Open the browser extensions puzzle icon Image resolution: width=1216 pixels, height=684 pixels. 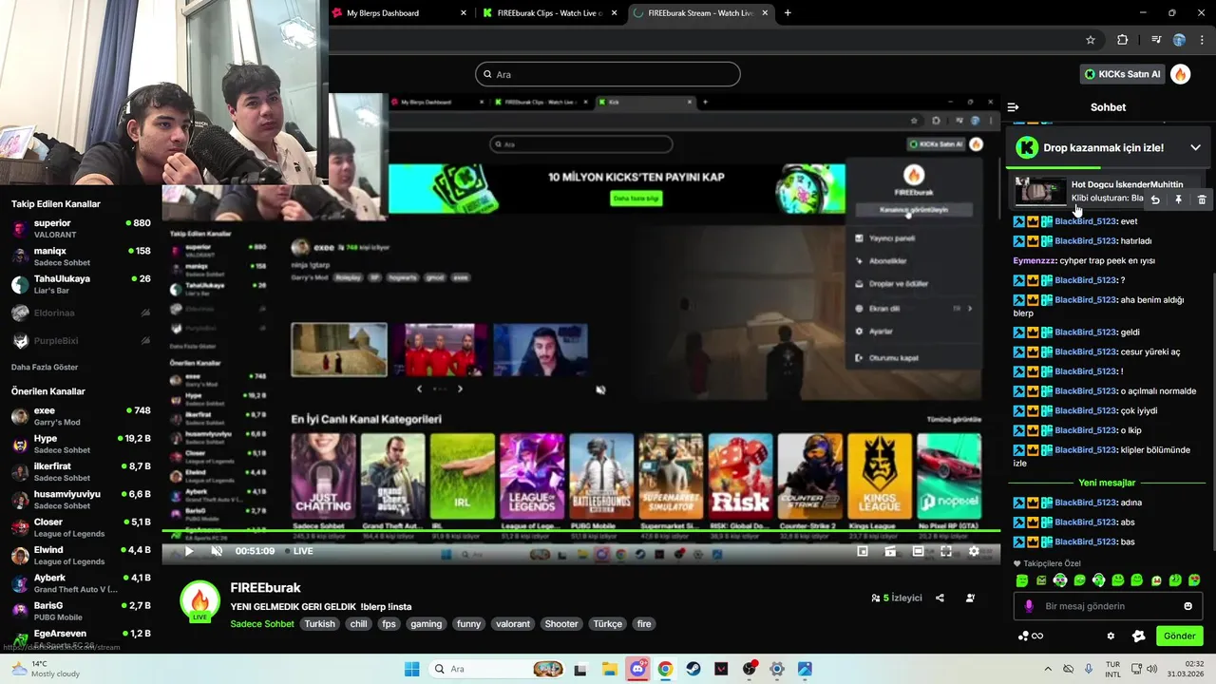click(x=1122, y=40)
